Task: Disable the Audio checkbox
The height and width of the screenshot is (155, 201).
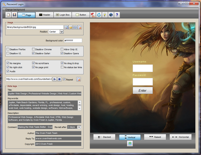Action: 8,71
